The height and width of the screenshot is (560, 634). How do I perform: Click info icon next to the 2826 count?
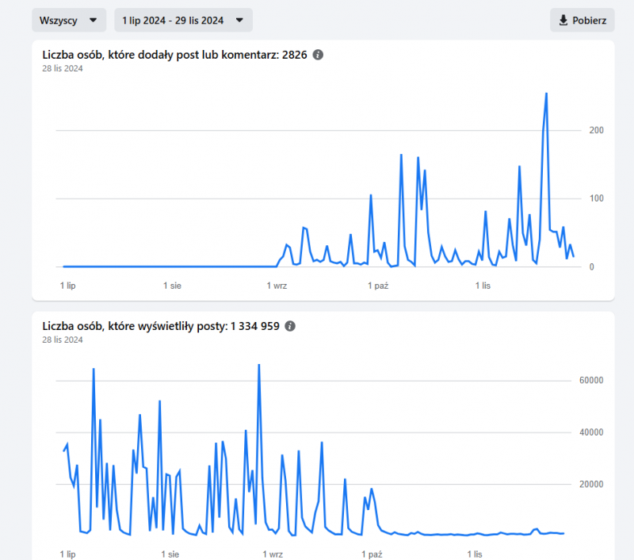coord(318,55)
